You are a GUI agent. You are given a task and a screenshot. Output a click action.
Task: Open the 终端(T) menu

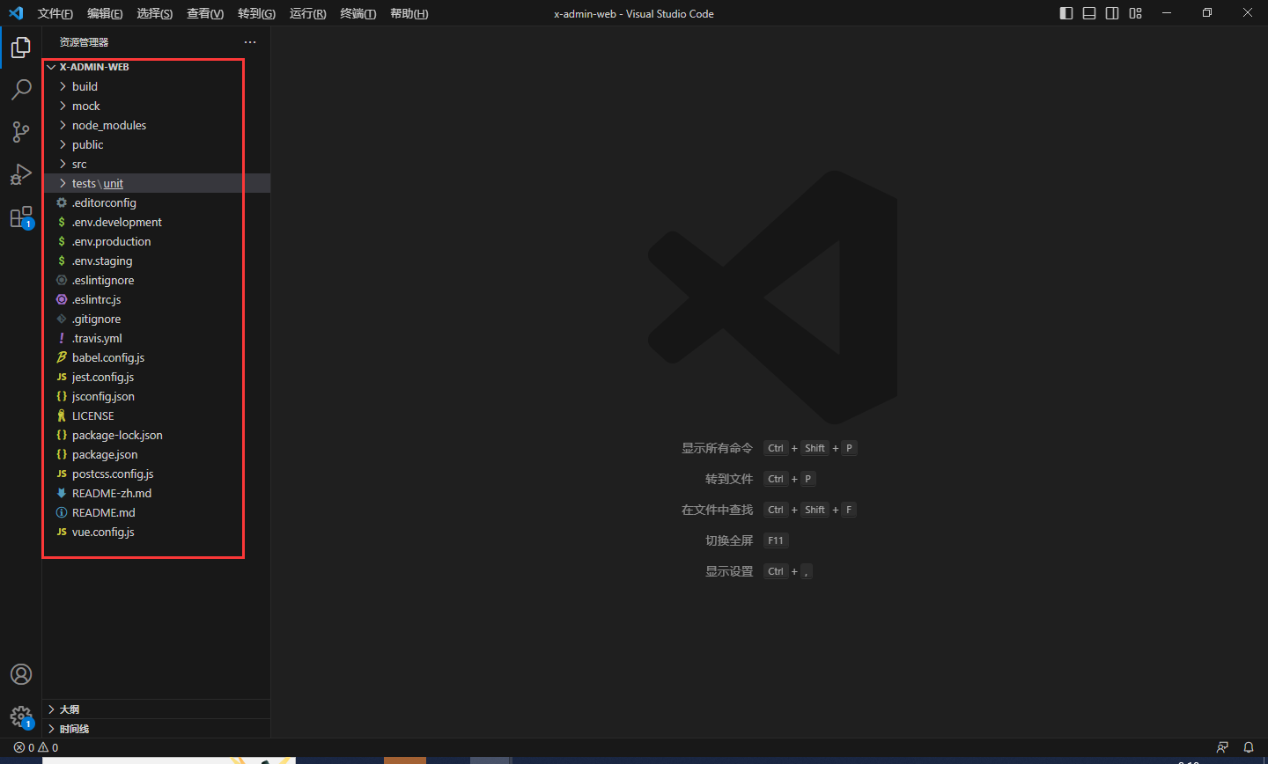[x=358, y=13]
